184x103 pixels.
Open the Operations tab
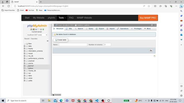click(123, 29)
